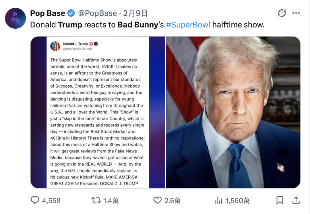Open the portrait photo on the right
This screenshot has width=310, height=214.
(x=233, y=112)
